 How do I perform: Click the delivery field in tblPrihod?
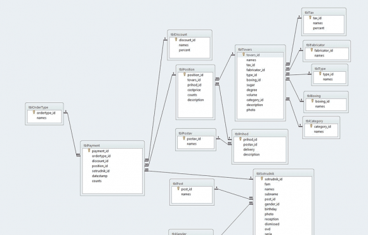249,150
